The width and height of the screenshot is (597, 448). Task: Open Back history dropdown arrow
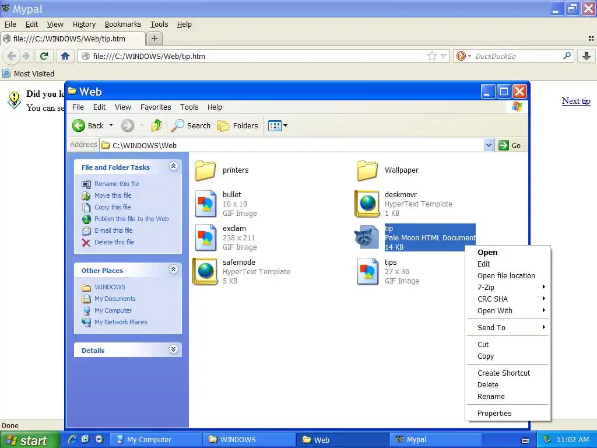(x=111, y=125)
